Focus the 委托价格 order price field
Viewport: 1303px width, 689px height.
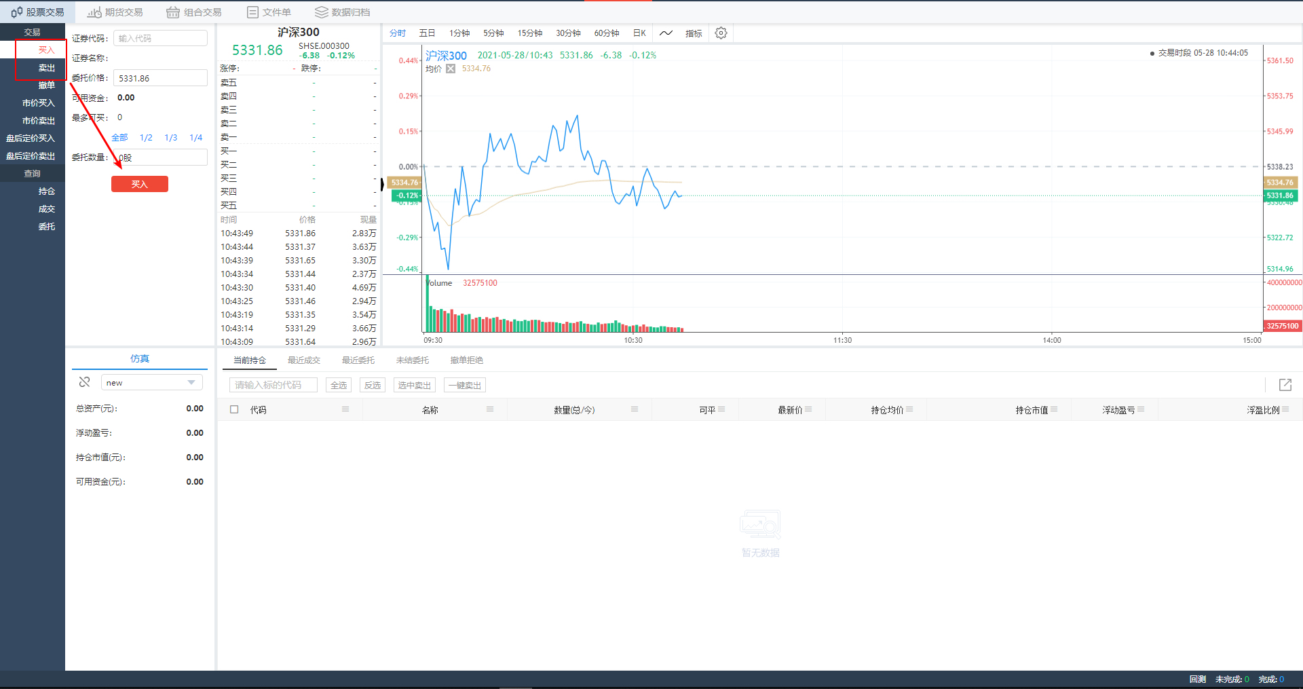[x=160, y=78]
